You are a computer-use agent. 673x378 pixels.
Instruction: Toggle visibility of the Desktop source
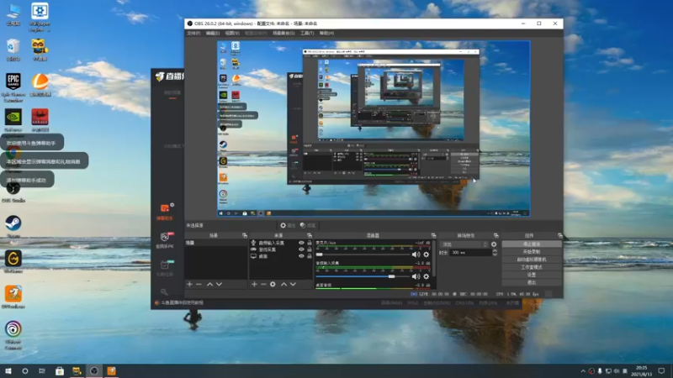301,256
